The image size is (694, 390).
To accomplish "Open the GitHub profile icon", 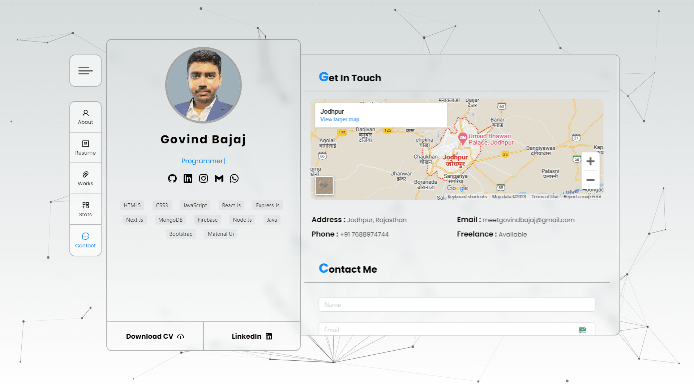I will (x=172, y=178).
